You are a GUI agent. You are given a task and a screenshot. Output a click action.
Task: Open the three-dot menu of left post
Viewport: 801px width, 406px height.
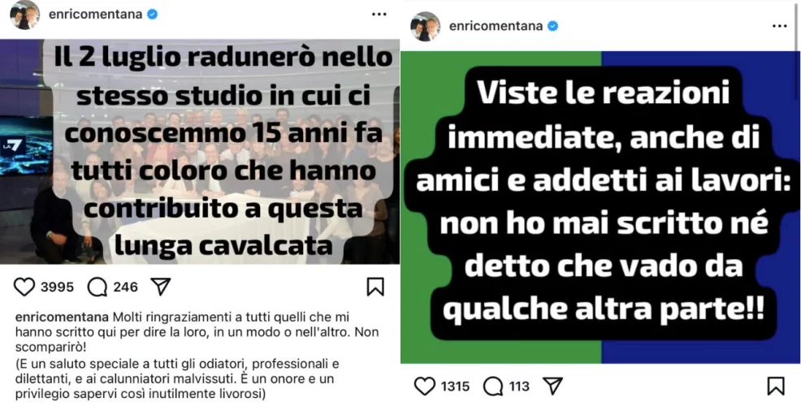[x=379, y=15]
